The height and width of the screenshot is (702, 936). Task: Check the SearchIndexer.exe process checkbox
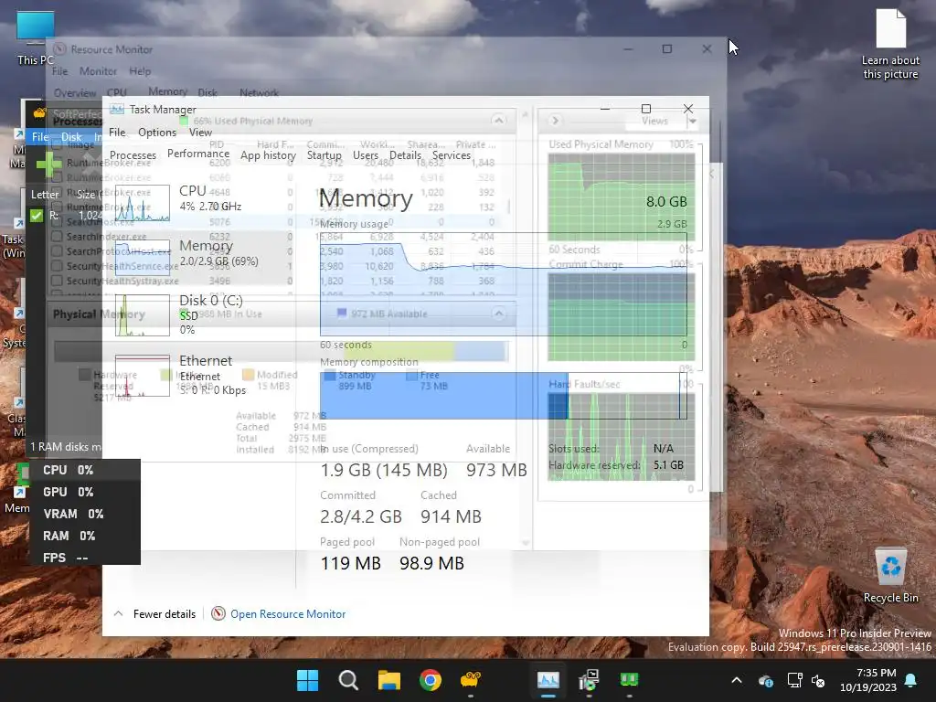point(57,237)
